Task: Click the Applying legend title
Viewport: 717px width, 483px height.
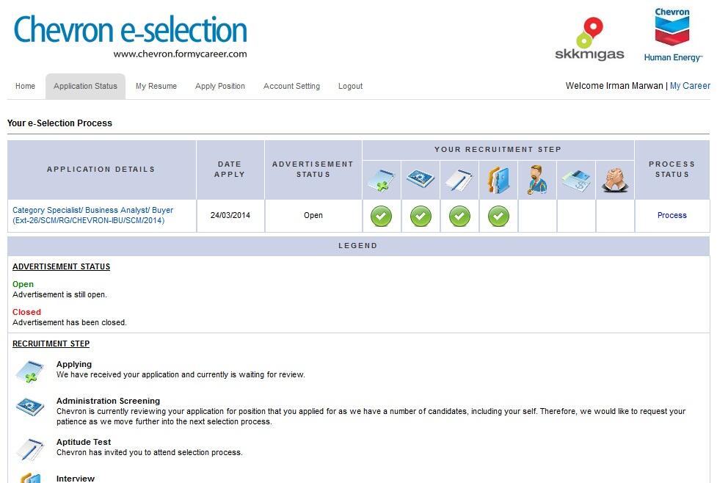Action: pos(74,364)
